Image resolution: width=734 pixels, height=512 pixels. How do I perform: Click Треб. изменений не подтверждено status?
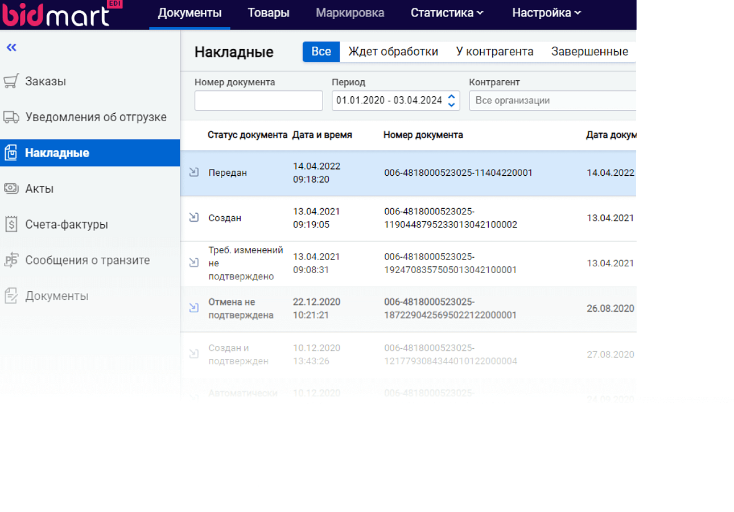click(x=246, y=263)
